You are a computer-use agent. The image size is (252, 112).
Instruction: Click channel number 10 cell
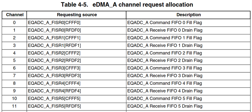click(x=14, y=98)
